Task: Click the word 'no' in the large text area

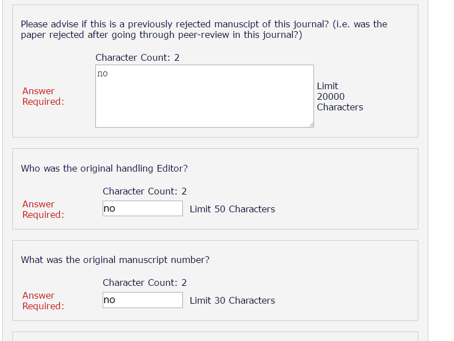Action: (x=103, y=74)
